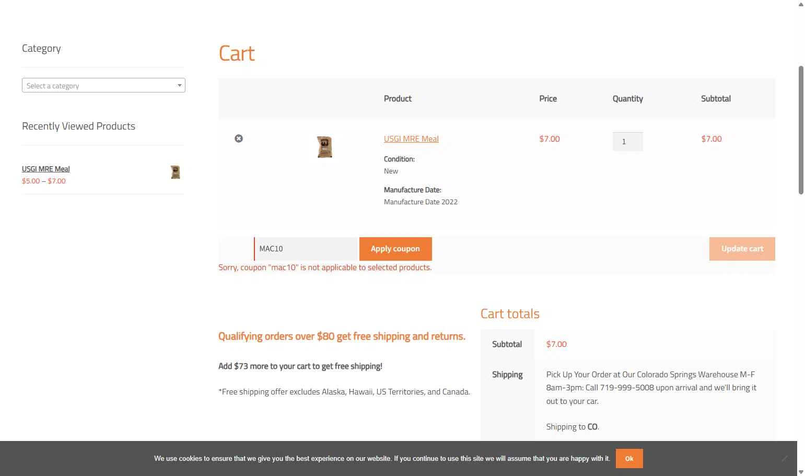Screen dimensions: 805x476
Task: Dismiss the cookie notice with the X icon
Action: (x=785, y=458)
